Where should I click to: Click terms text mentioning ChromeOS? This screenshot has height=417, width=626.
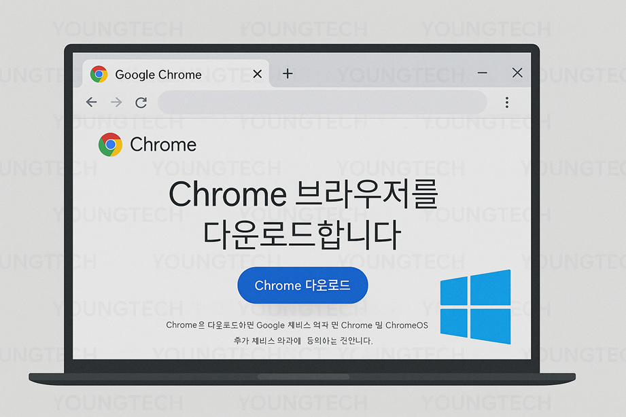point(297,325)
